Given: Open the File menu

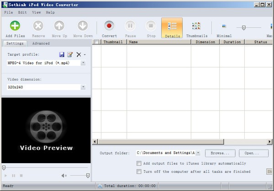Looking at the screenshot, I should 9,12.
